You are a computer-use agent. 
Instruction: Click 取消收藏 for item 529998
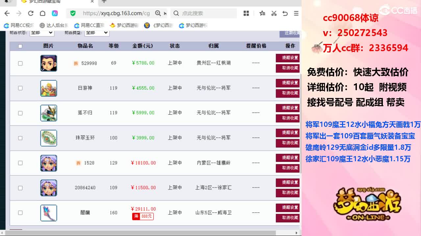288,68
